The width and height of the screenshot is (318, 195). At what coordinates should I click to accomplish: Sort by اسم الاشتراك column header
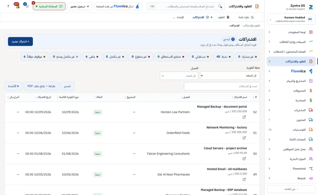pos(239,97)
